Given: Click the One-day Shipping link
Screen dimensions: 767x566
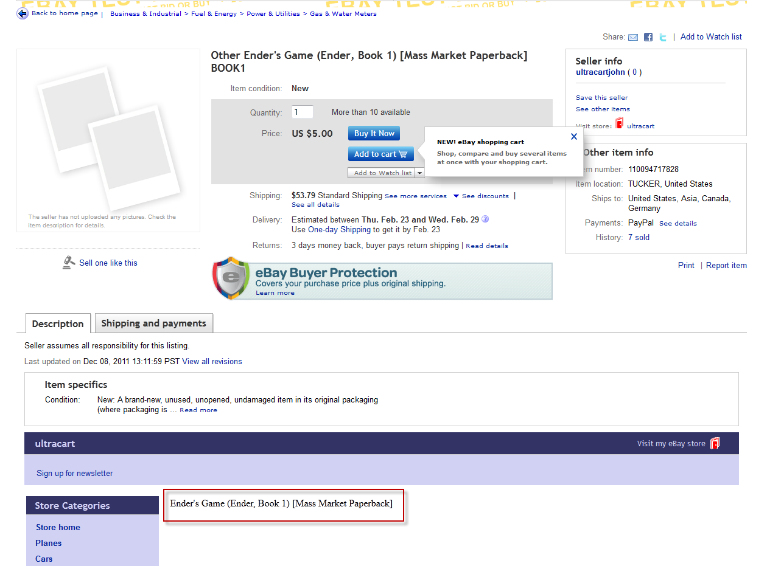Looking at the screenshot, I should pyautogui.click(x=339, y=230).
